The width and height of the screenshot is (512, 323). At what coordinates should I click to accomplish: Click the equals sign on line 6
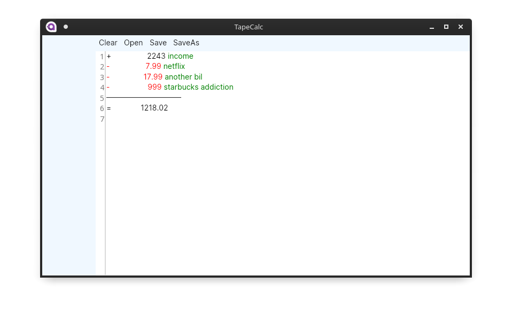(x=108, y=108)
